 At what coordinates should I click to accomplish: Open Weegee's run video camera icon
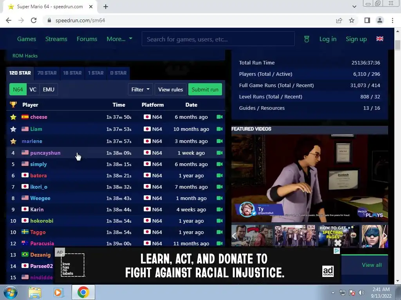[219, 198]
